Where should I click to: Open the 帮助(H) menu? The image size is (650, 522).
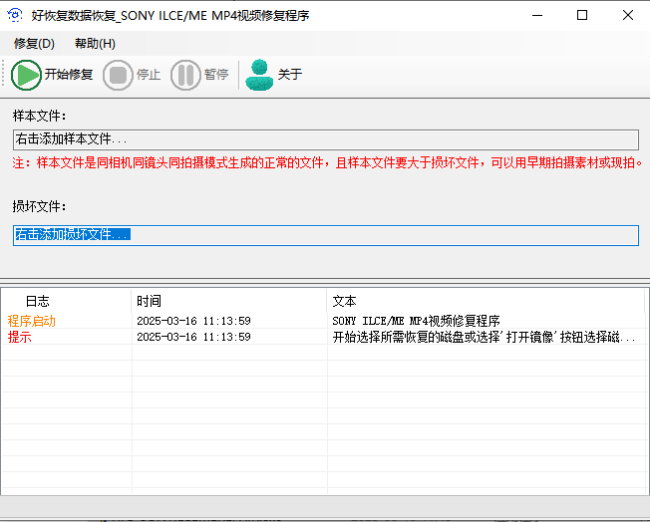[x=95, y=44]
